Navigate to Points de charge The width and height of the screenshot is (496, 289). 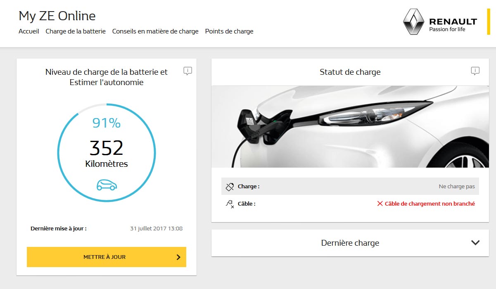click(229, 31)
